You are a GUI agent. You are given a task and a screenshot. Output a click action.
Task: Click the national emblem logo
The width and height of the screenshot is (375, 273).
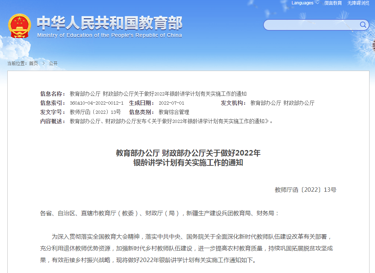tap(19, 26)
